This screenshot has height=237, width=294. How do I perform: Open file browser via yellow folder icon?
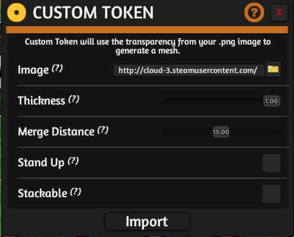(273, 69)
